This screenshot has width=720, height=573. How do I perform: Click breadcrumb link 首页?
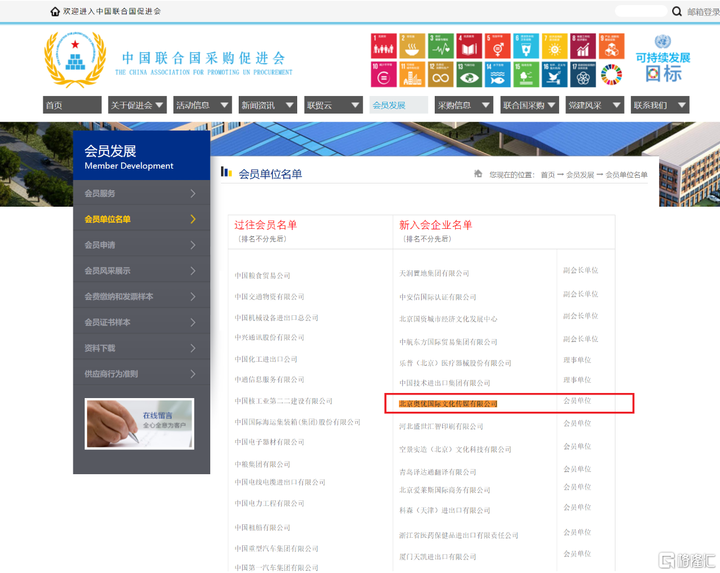point(548,175)
